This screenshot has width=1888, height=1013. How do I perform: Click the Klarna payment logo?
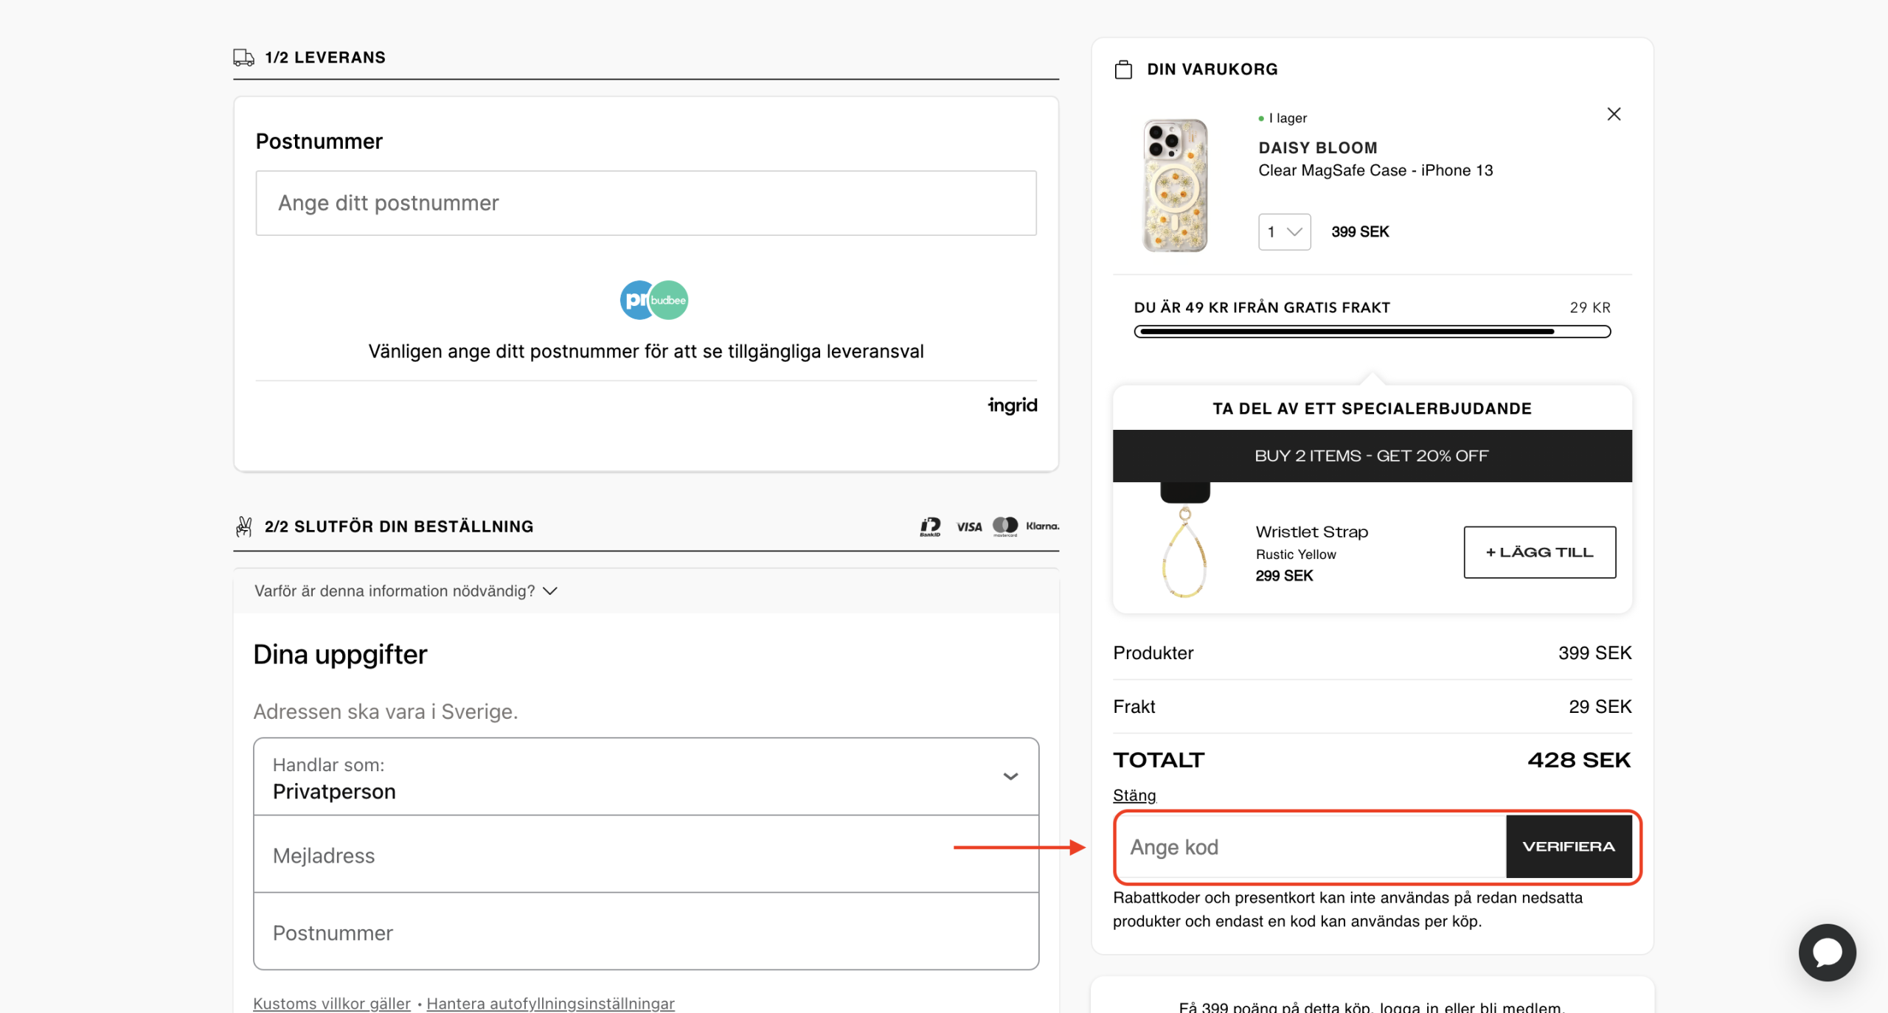pos(1042,526)
